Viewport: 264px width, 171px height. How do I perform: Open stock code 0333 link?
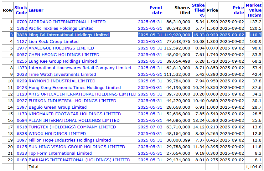pyautogui.click(x=22, y=153)
